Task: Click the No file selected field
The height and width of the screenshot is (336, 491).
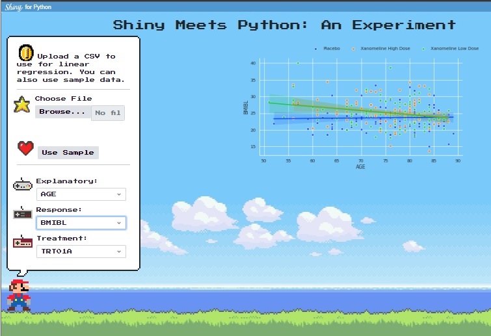Action: [x=108, y=113]
